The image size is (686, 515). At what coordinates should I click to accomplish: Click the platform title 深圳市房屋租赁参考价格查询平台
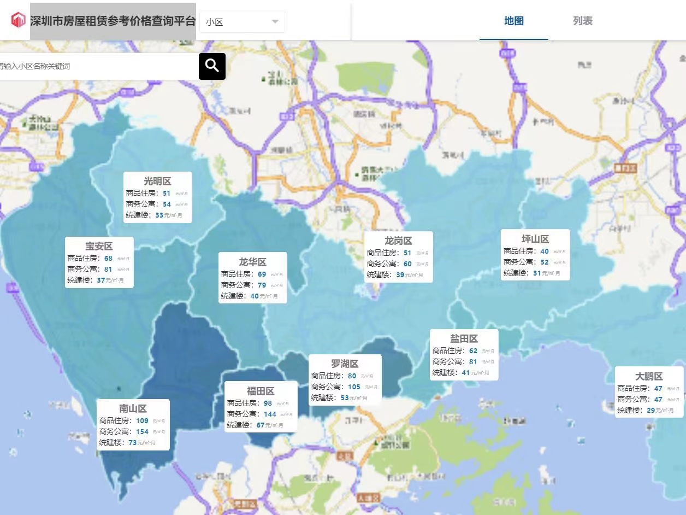(113, 21)
